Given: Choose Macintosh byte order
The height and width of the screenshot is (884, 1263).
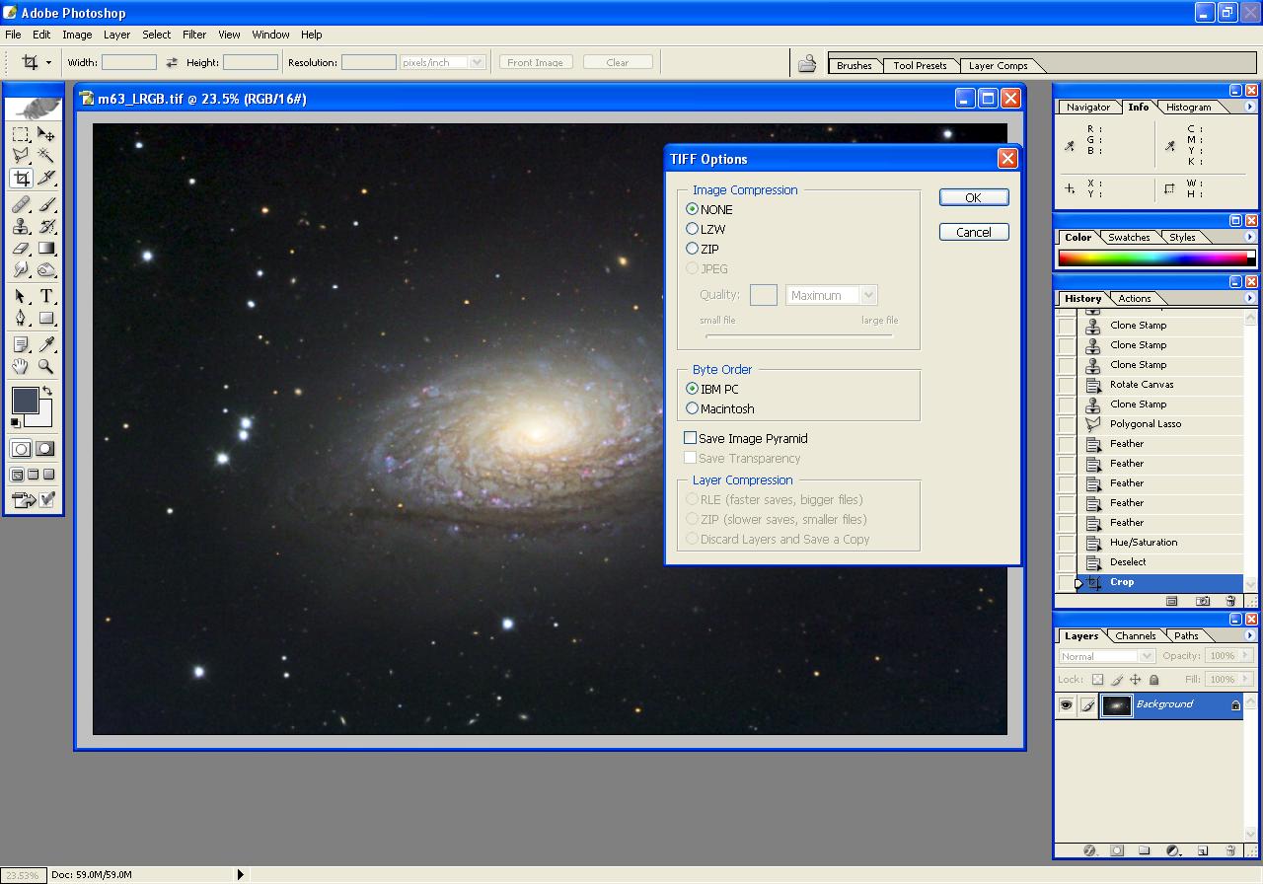Looking at the screenshot, I should (693, 408).
